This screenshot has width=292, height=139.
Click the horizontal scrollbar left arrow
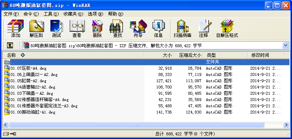(6, 125)
